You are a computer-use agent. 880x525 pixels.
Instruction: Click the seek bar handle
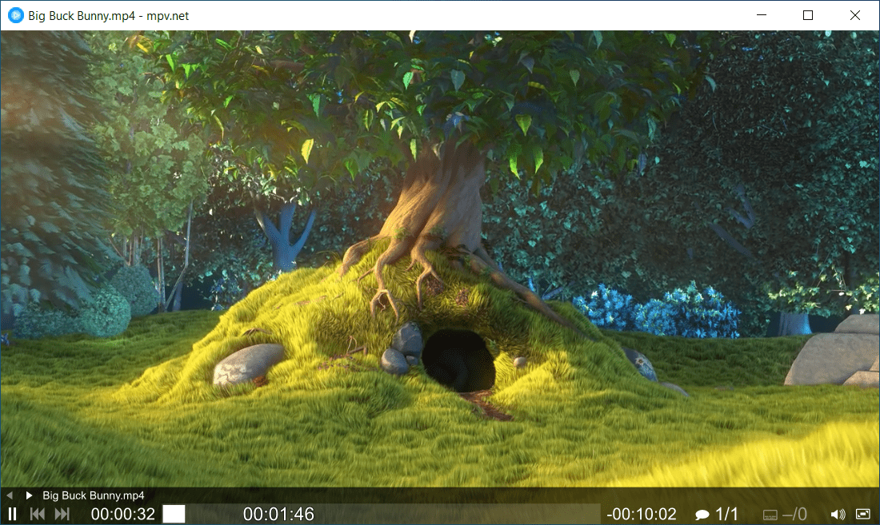pyautogui.click(x=174, y=514)
